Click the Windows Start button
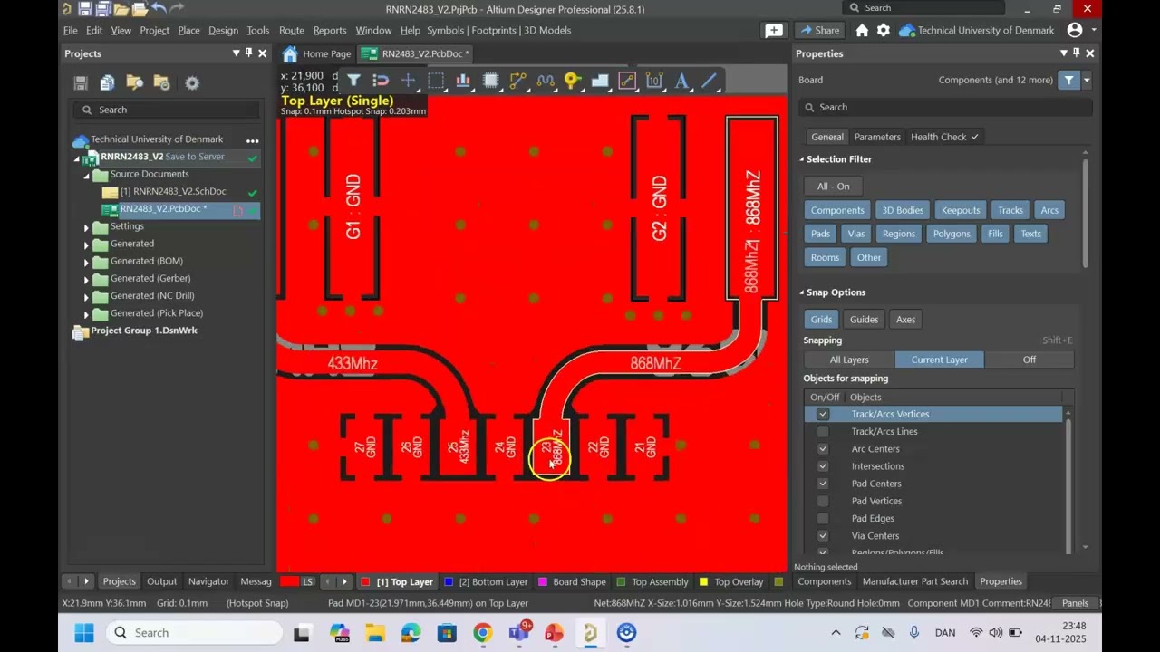 tap(83, 632)
